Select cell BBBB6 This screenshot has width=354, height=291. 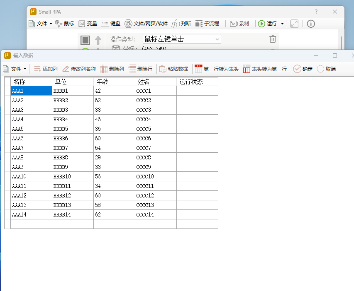click(73, 138)
